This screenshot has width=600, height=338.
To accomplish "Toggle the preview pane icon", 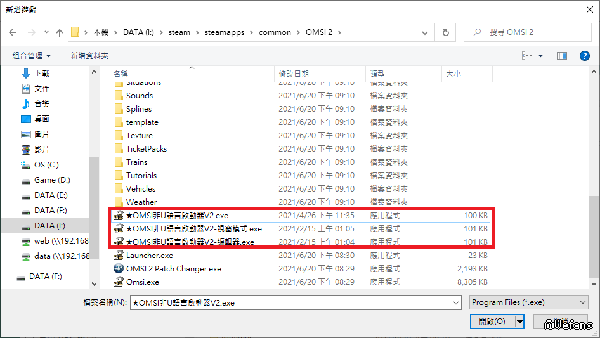I will 562,56.
